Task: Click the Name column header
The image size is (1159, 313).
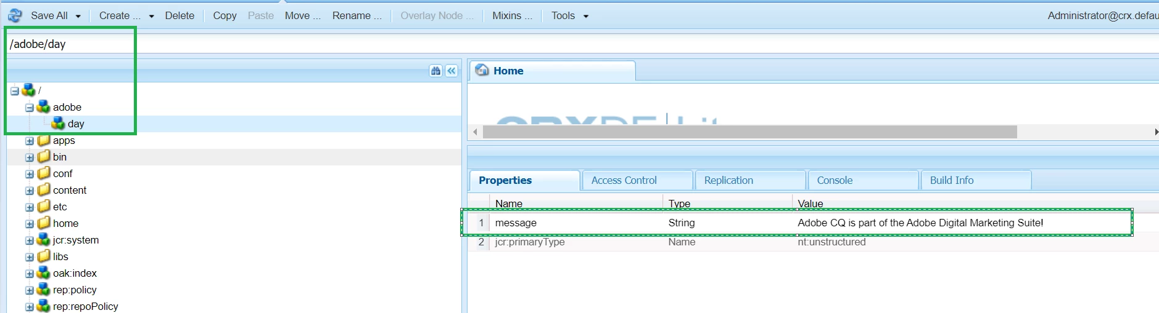Action: click(576, 203)
